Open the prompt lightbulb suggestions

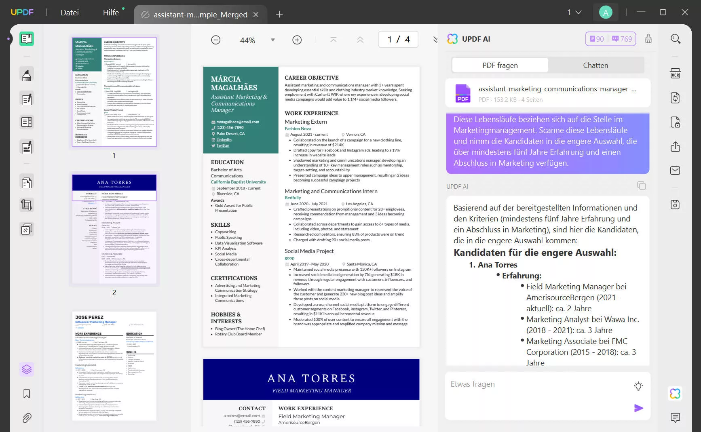(x=638, y=386)
